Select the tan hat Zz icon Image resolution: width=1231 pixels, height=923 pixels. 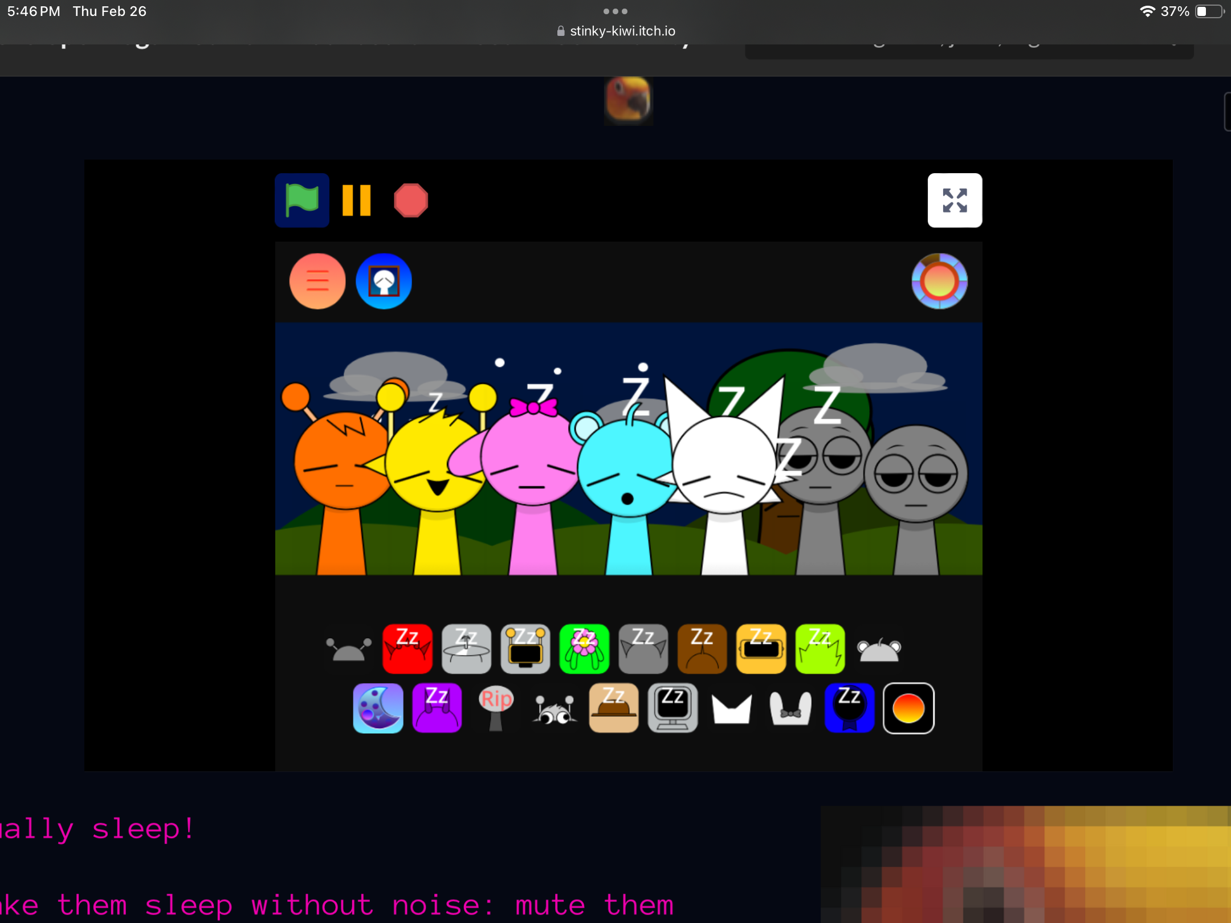tap(613, 708)
